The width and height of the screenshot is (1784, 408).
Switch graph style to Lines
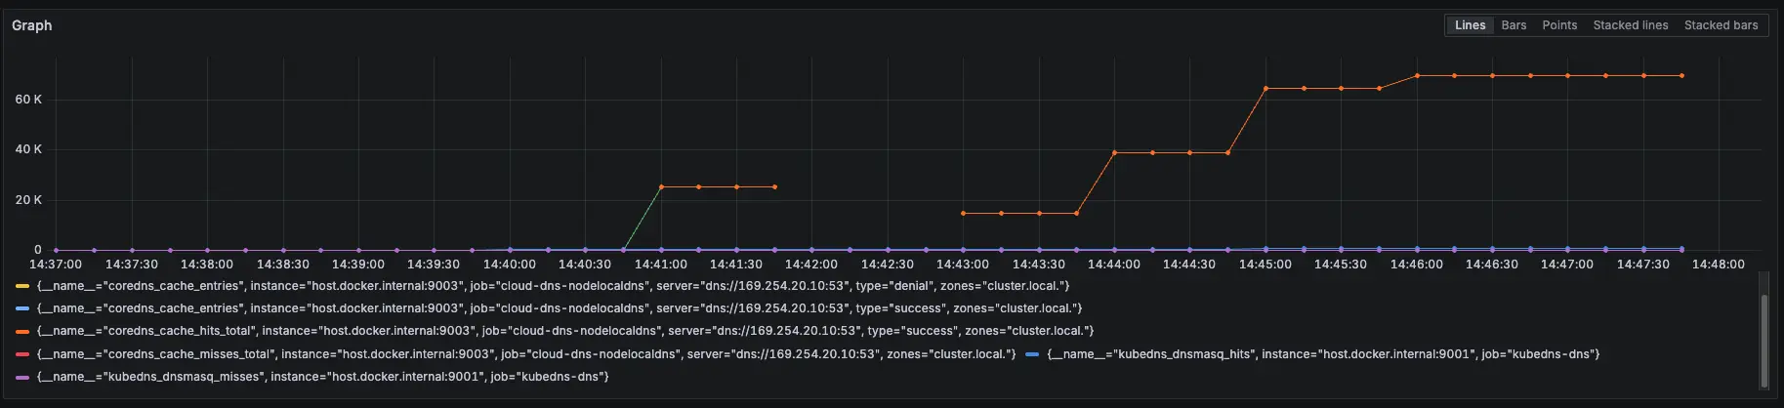tap(1470, 25)
